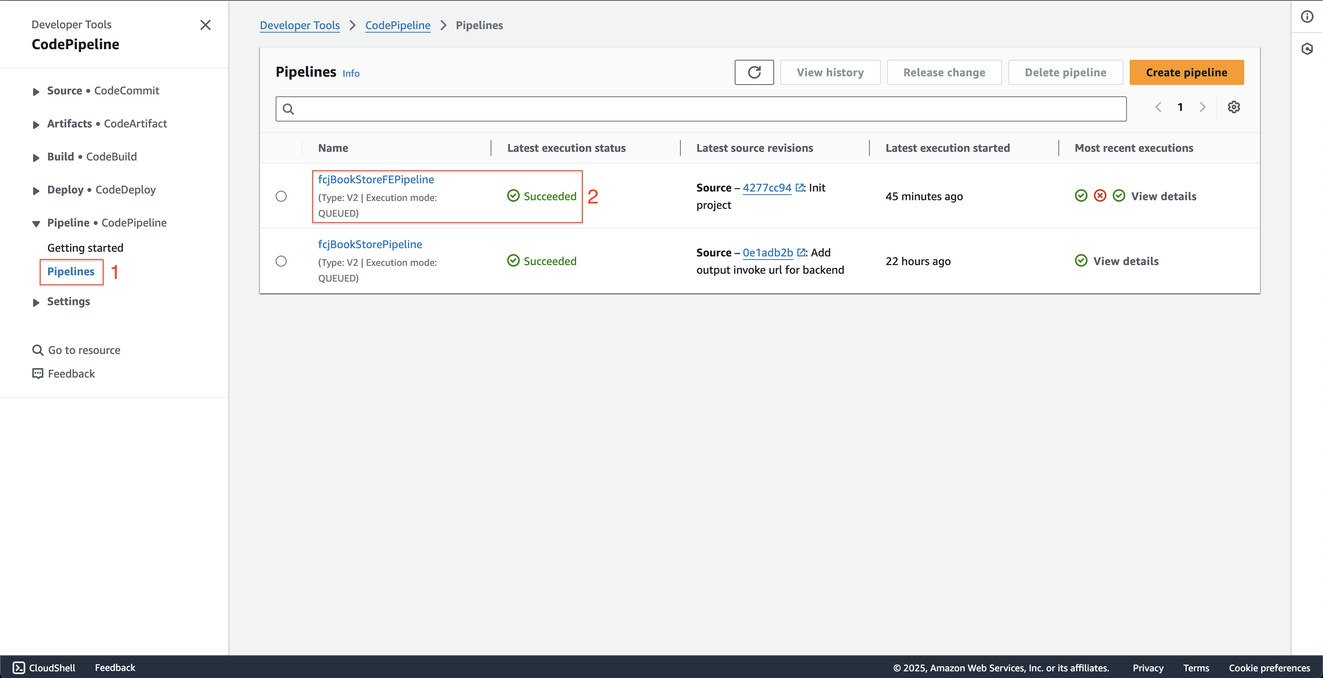Click View history button

[830, 72]
